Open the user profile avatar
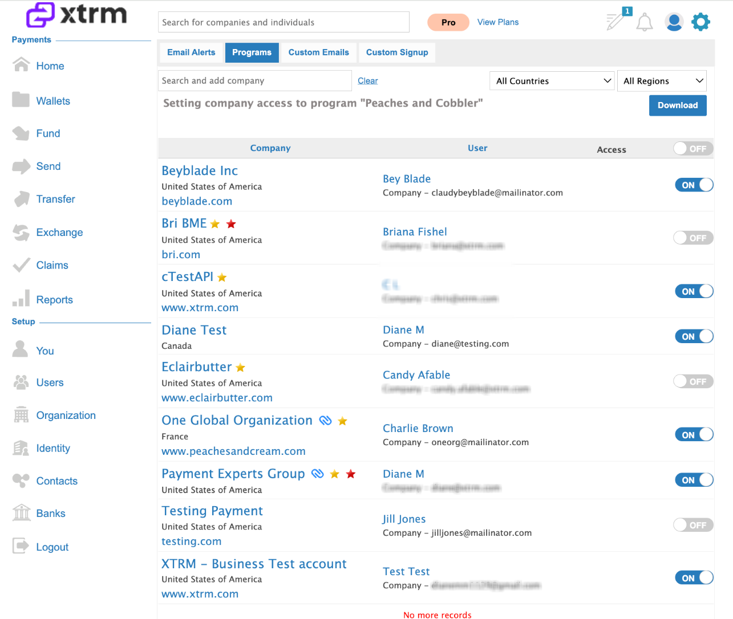Screen dimensions: 733x619 coord(674,22)
